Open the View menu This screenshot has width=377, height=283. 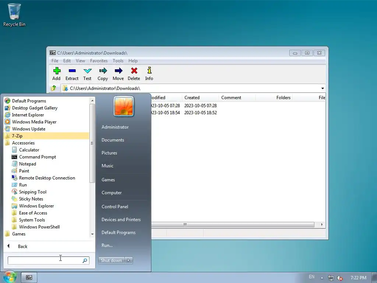click(x=80, y=61)
